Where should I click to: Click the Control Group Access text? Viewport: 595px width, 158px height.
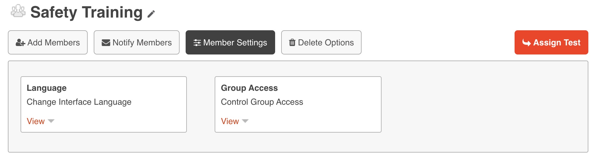262,102
